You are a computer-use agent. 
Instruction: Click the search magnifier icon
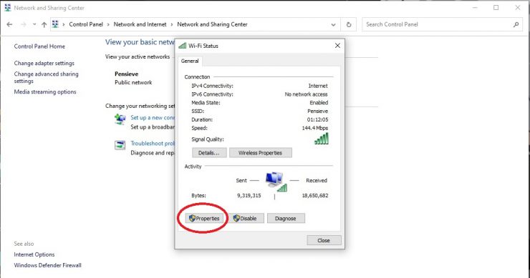pyautogui.click(x=516, y=24)
